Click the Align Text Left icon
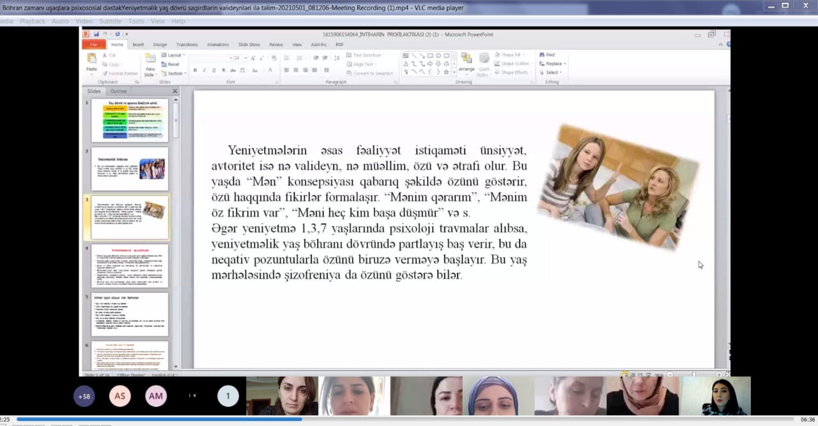 pyautogui.click(x=287, y=70)
